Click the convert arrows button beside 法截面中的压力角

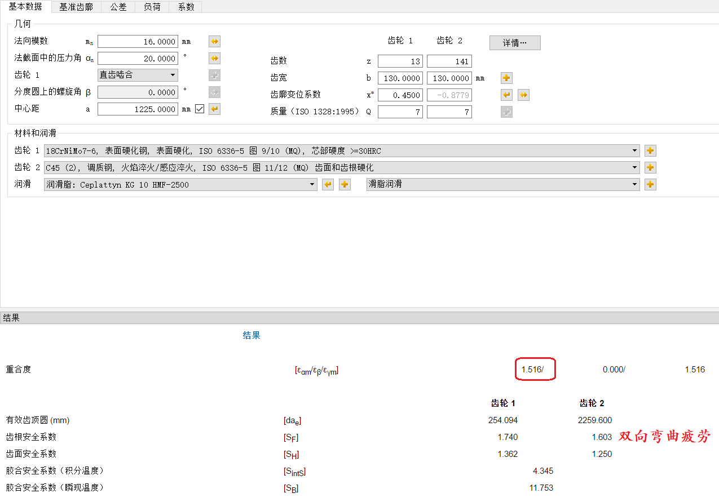[214, 59]
